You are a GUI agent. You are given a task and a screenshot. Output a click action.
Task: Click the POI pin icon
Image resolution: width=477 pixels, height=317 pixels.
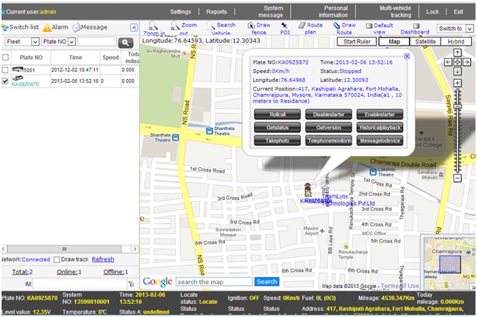284,25
